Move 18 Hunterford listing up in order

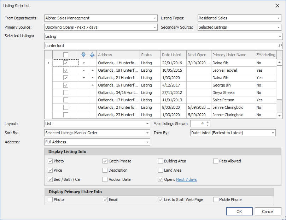(92, 70)
